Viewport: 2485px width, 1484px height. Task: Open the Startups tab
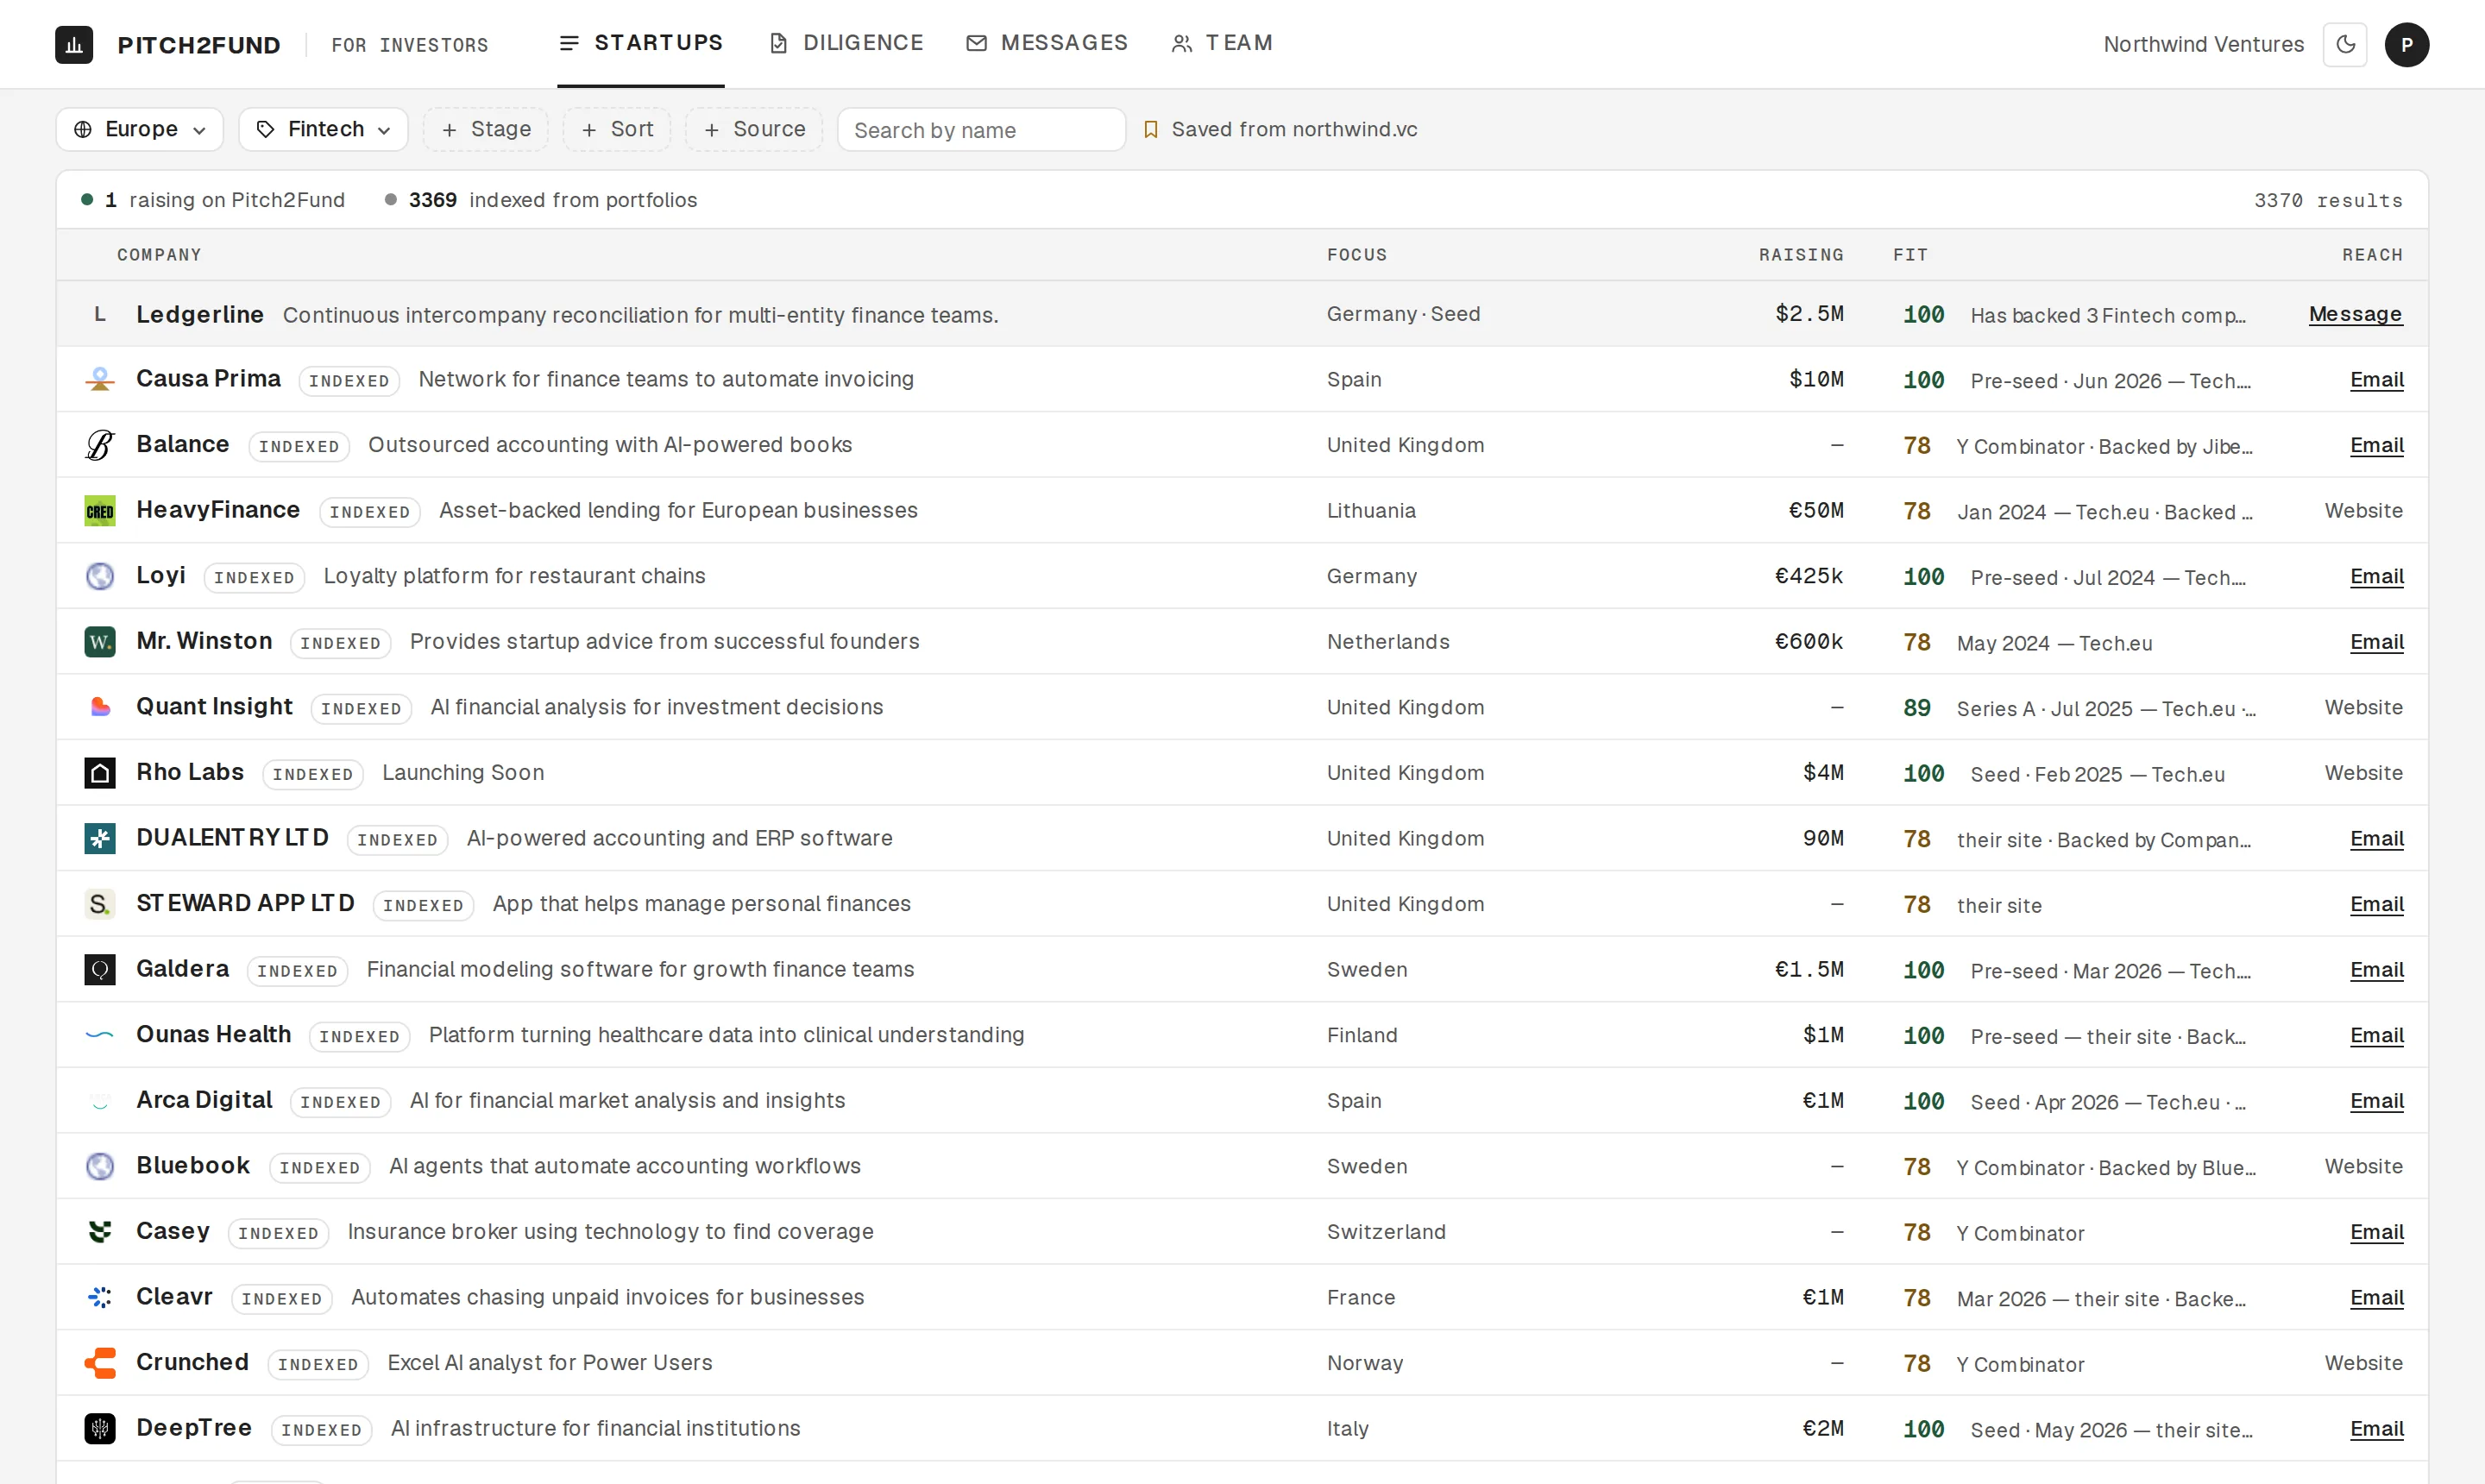[x=641, y=43]
